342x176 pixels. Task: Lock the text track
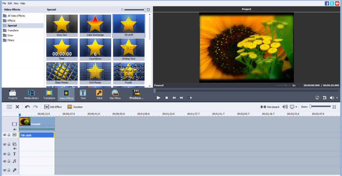pos(9,154)
